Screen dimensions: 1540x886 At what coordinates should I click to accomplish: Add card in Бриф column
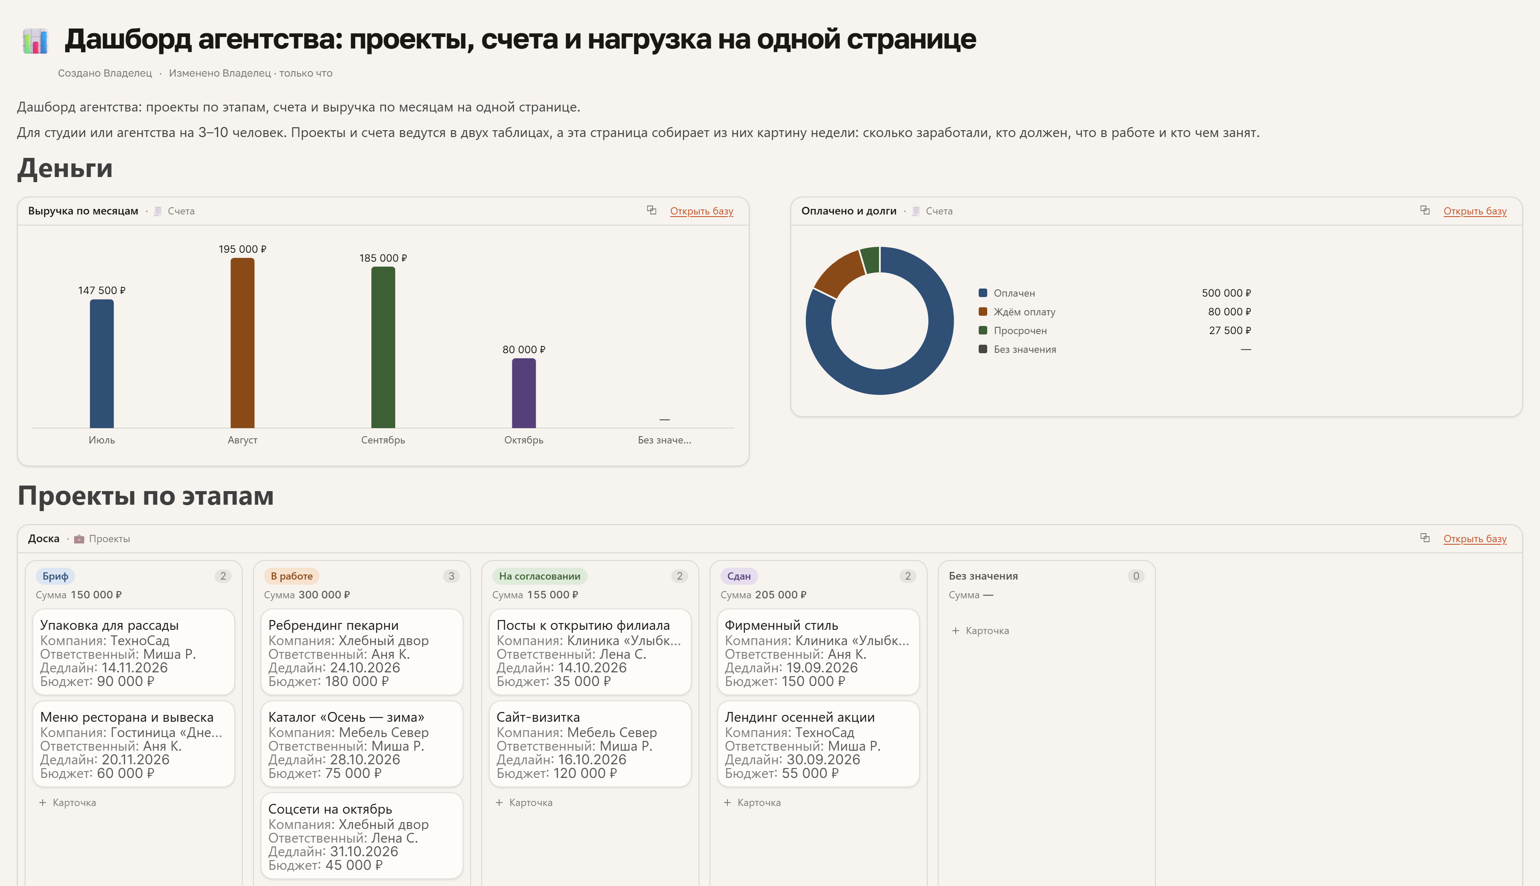click(68, 803)
